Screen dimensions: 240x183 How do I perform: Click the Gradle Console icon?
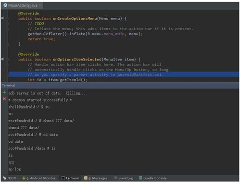[x=140, y=178]
